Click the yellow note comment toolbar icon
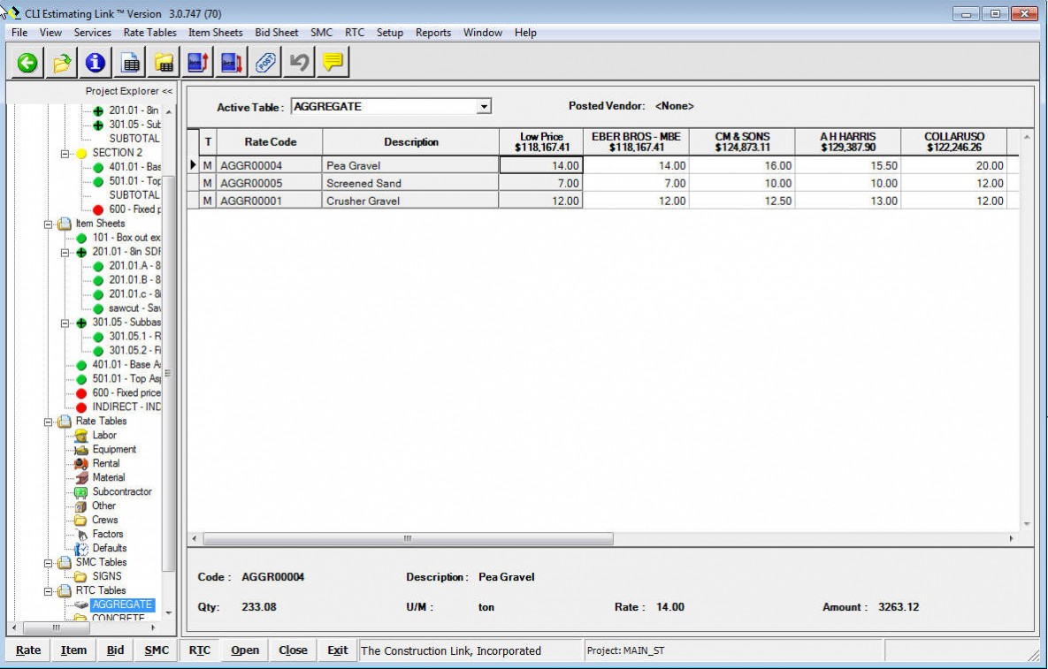 [333, 63]
